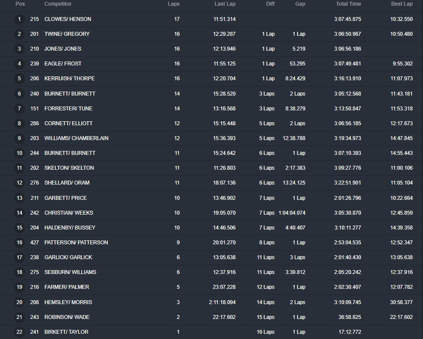Image resolution: width=423 pixels, height=339 pixels.
Task: Click the Laps column header
Action: point(174,4)
